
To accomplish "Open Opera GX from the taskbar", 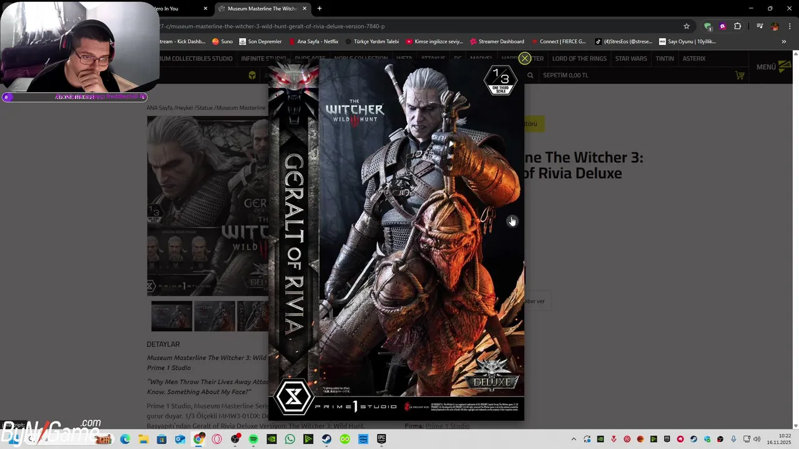I will [217, 439].
